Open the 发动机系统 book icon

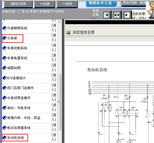(4, 138)
